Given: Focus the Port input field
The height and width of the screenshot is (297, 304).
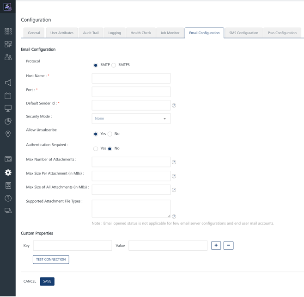Looking at the screenshot, I should click(131, 92).
